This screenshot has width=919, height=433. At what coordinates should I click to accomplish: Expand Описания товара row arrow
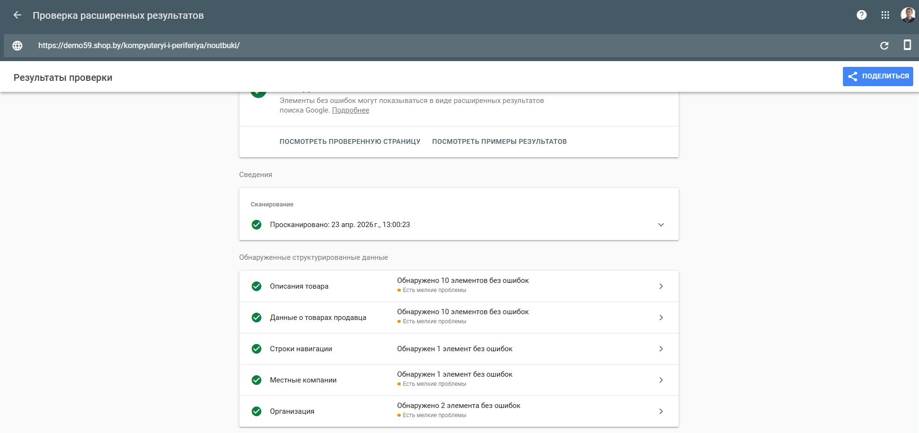pyautogui.click(x=661, y=286)
